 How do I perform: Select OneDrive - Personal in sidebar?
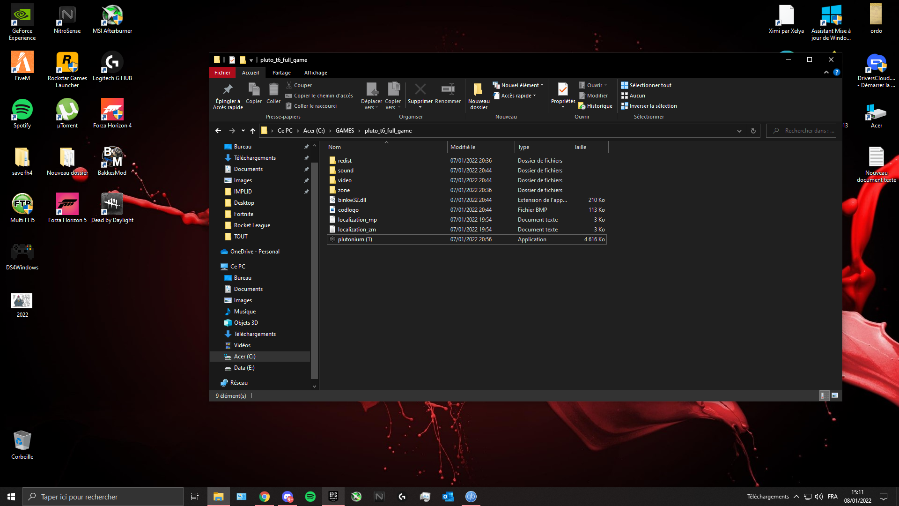point(255,252)
